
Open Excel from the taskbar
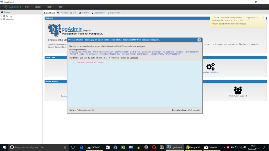coord(123,147)
